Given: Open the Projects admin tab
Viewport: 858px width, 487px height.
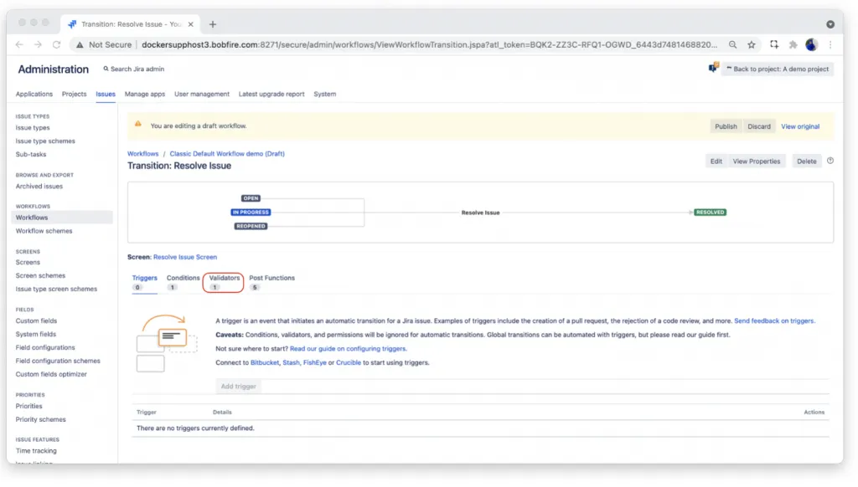Looking at the screenshot, I should (x=74, y=94).
